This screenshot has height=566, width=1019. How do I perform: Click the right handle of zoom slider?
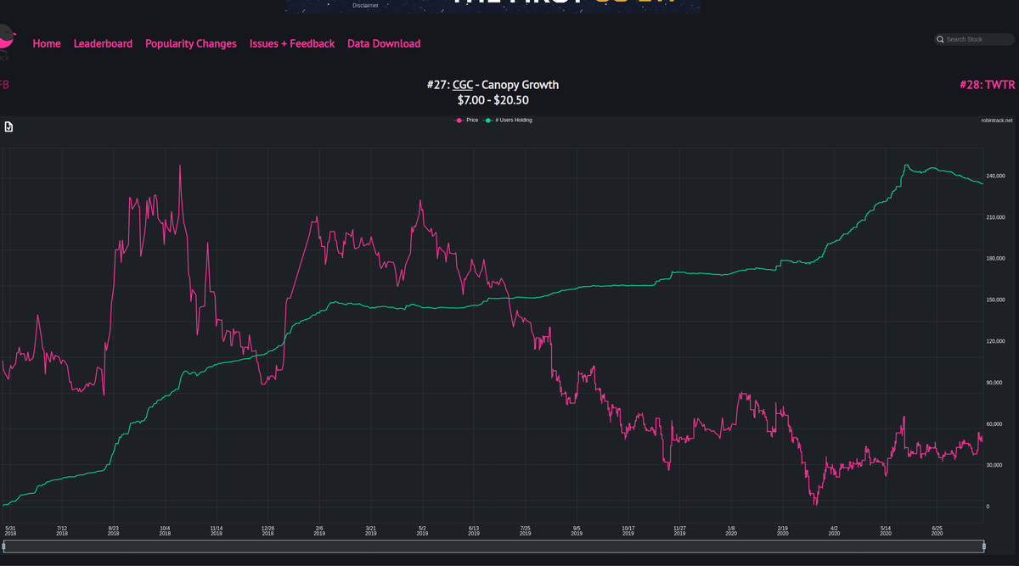pyautogui.click(x=983, y=546)
